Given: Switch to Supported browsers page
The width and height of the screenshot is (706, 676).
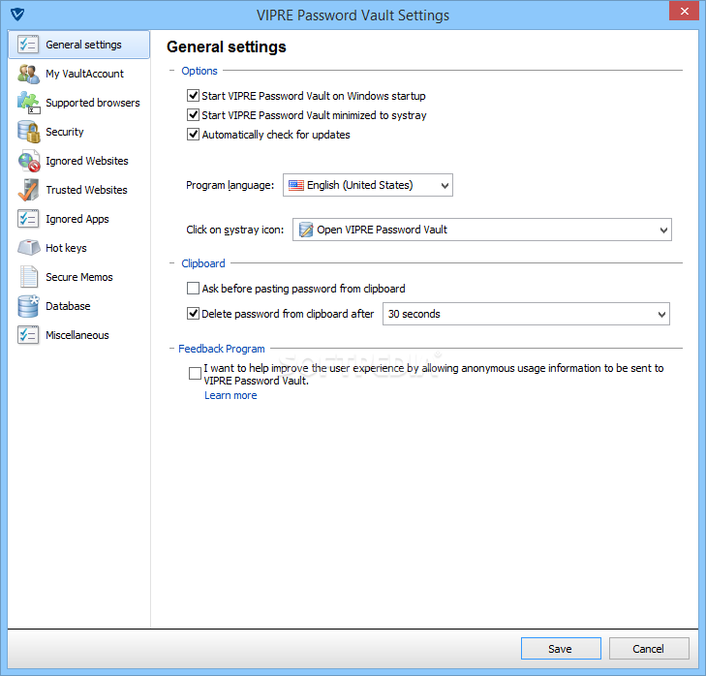Looking at the screenshot, I should [93, 103].
